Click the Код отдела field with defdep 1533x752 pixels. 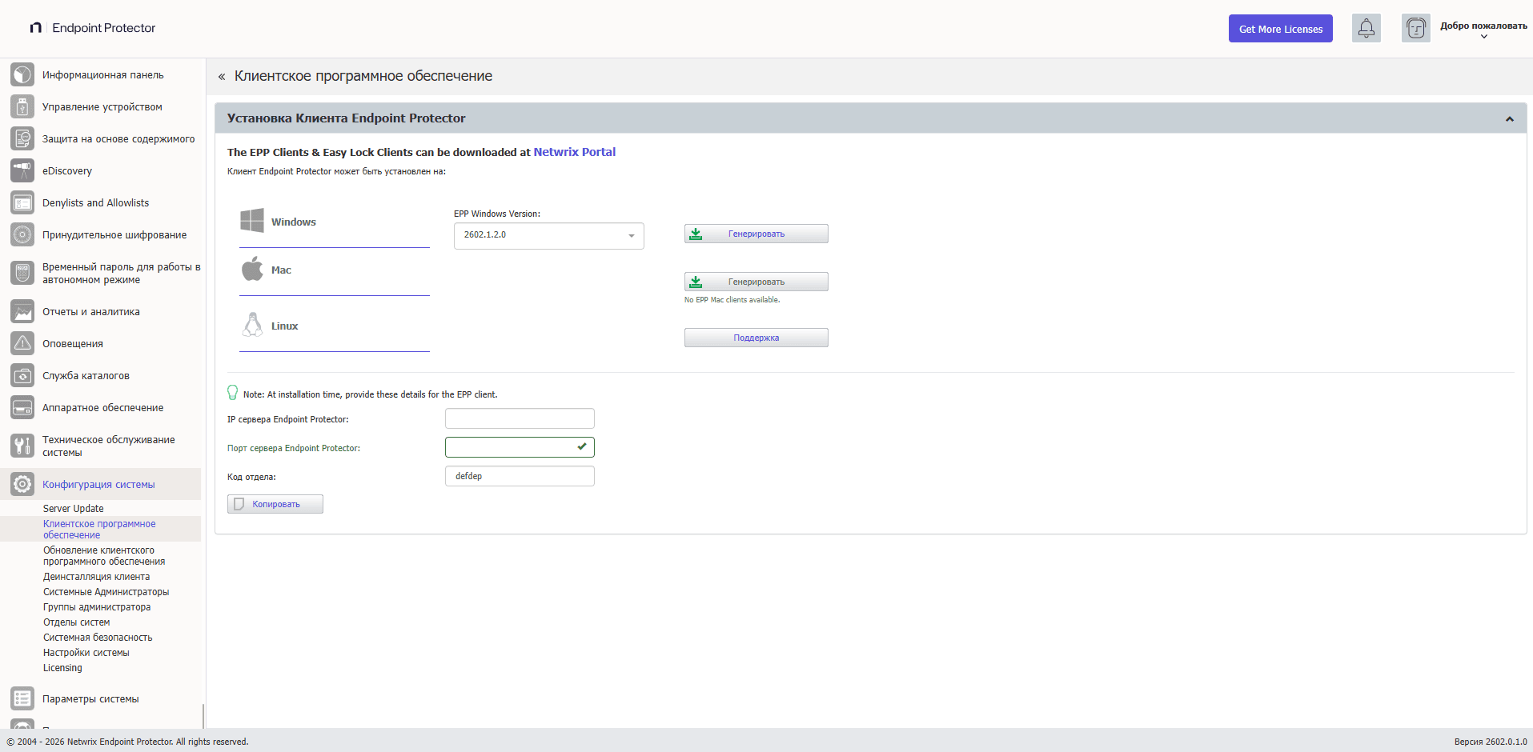click(x=520, y=476)
